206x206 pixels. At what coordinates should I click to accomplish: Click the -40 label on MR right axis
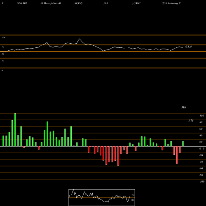201,162
